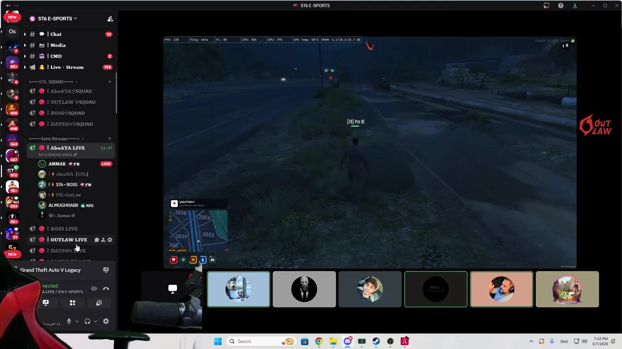Viewport: 622px width, 349px height.
Task: Click the invite icon on OUTLAW LIVE channel
Action: pyautogui.click(x=103, y=240)
